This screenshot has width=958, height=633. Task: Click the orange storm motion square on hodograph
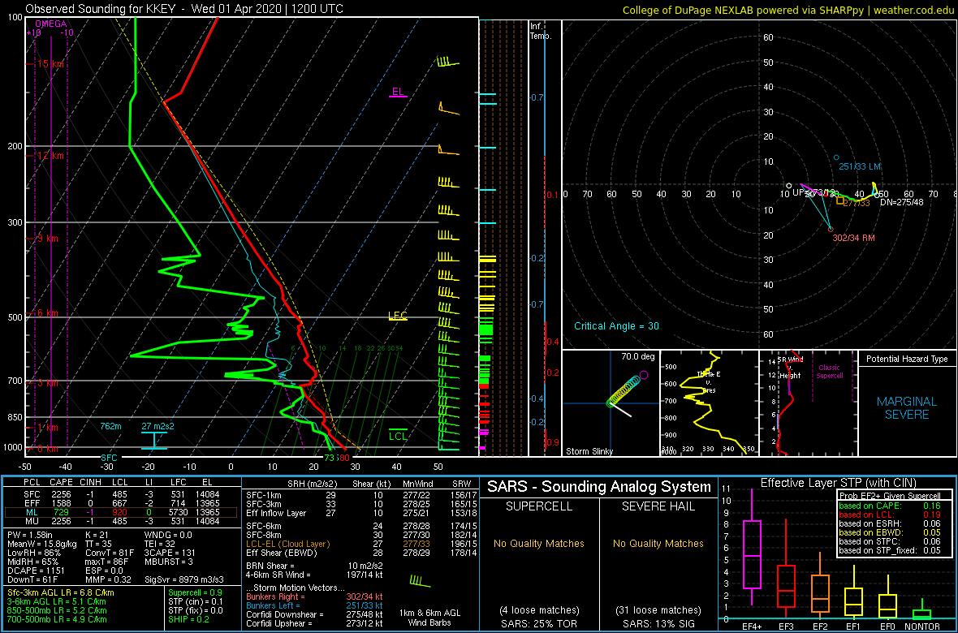840,200
